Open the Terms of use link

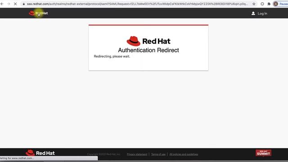tap(158, 154)
